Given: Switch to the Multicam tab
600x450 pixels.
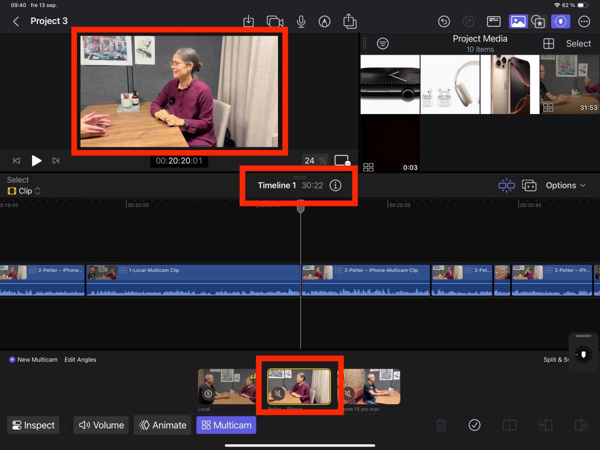Looking at the screenshot, I should click(x=226, y=425).
